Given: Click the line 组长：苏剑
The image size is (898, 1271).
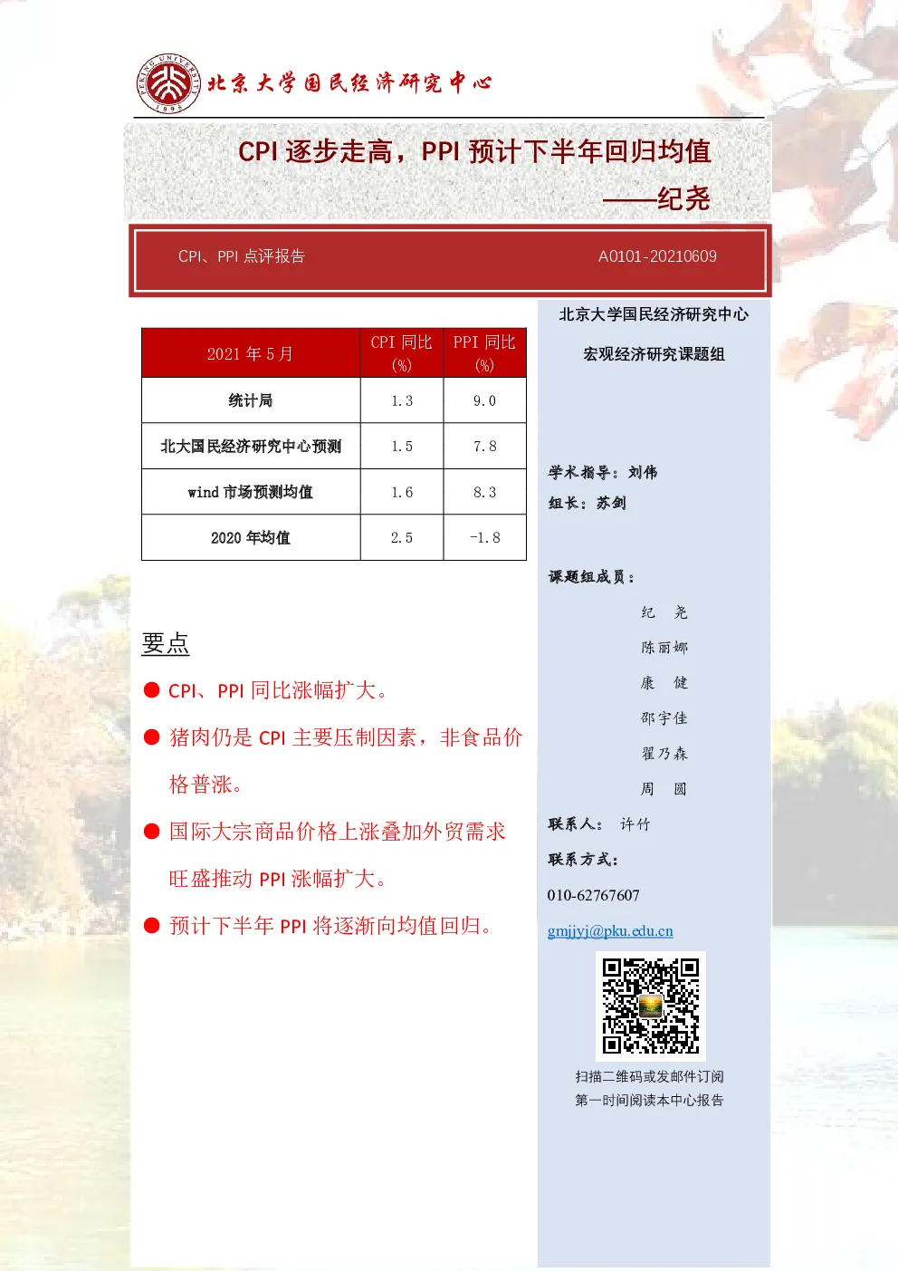Looking at the screenshot, I should click(x=587, y=503).
